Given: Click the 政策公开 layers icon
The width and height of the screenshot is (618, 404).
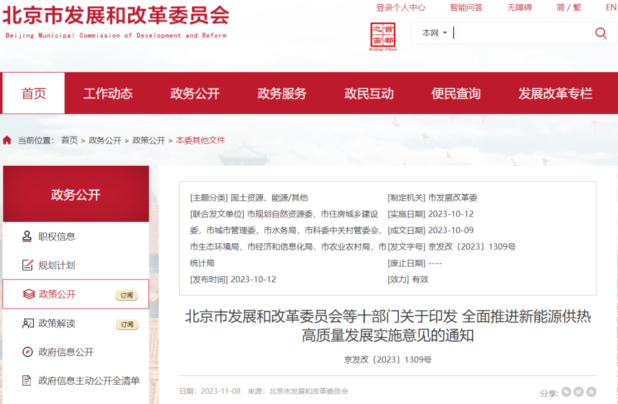Looking at the screenshot, I should pos(30,293).
